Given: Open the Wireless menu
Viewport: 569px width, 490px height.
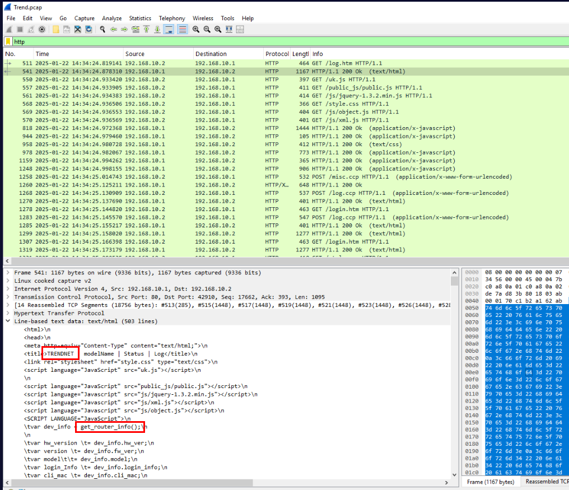Looking at the screenshot, I should pyautogui.click(x=203, y=18).
